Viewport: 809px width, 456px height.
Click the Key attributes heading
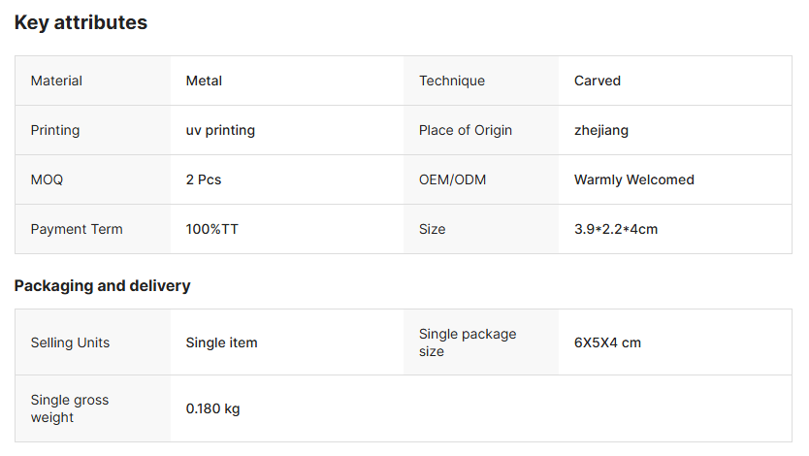(81, 22)
